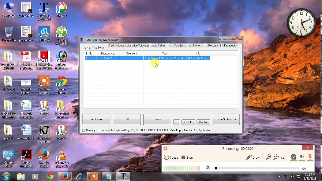The height and width of the screenshot is (181, 322).
Task: Select Adobe Photoshop desktop shortcut
Action: [x=62, y=60]
